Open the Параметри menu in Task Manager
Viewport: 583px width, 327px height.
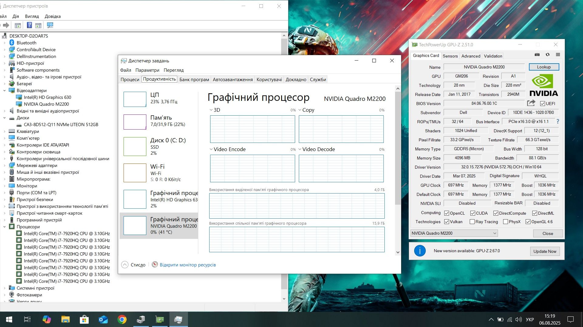click(147, 70)
